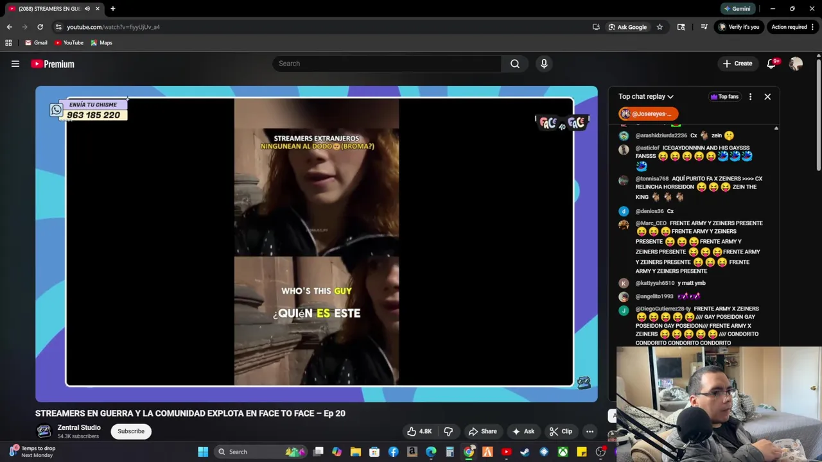The image size is (822, 462).
Task: Click the Verify it's you chip
Action: click(739, 27)
